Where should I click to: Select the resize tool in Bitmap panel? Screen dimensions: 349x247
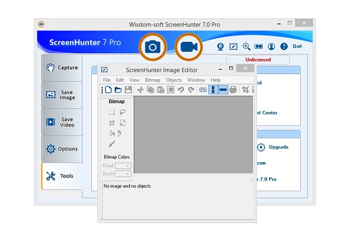(x=122, y=123)
